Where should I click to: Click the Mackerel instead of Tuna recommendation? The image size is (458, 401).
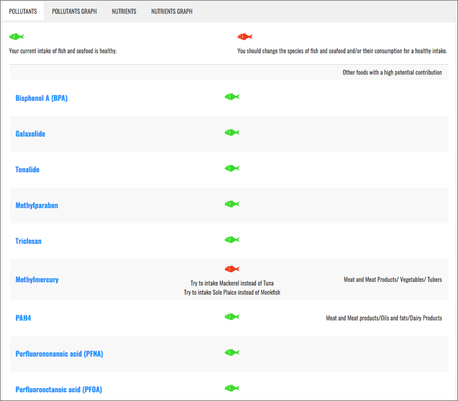click(x=232, y=283)
